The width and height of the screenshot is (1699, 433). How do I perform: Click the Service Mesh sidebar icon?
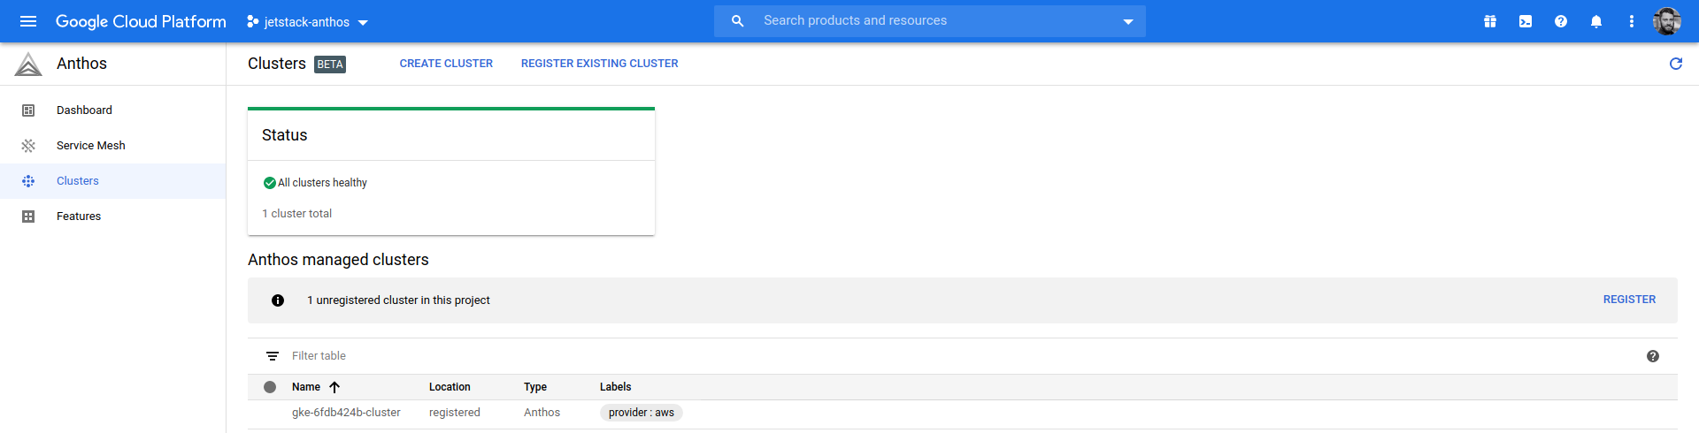click(28, 146)
